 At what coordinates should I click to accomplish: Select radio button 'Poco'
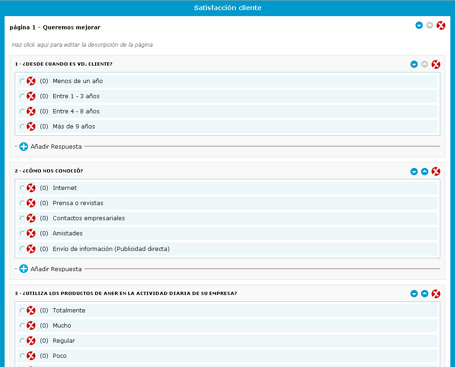click(22, 356)
